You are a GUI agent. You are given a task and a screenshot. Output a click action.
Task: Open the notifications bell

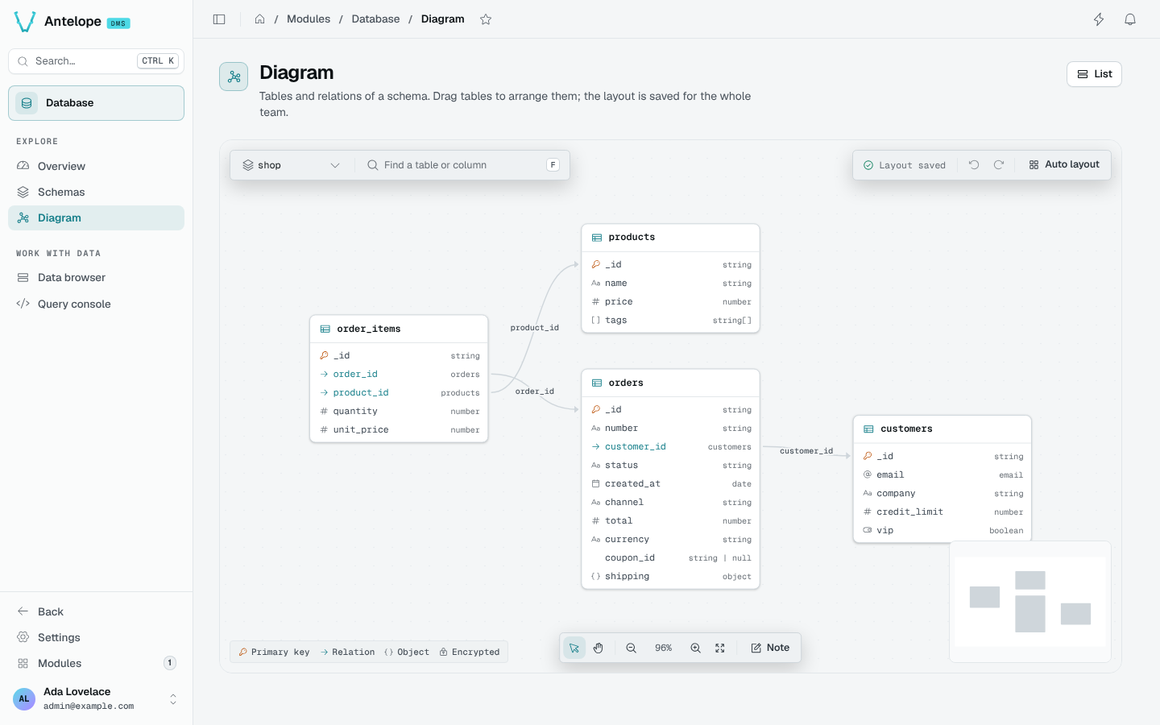tap(1130, 19)
